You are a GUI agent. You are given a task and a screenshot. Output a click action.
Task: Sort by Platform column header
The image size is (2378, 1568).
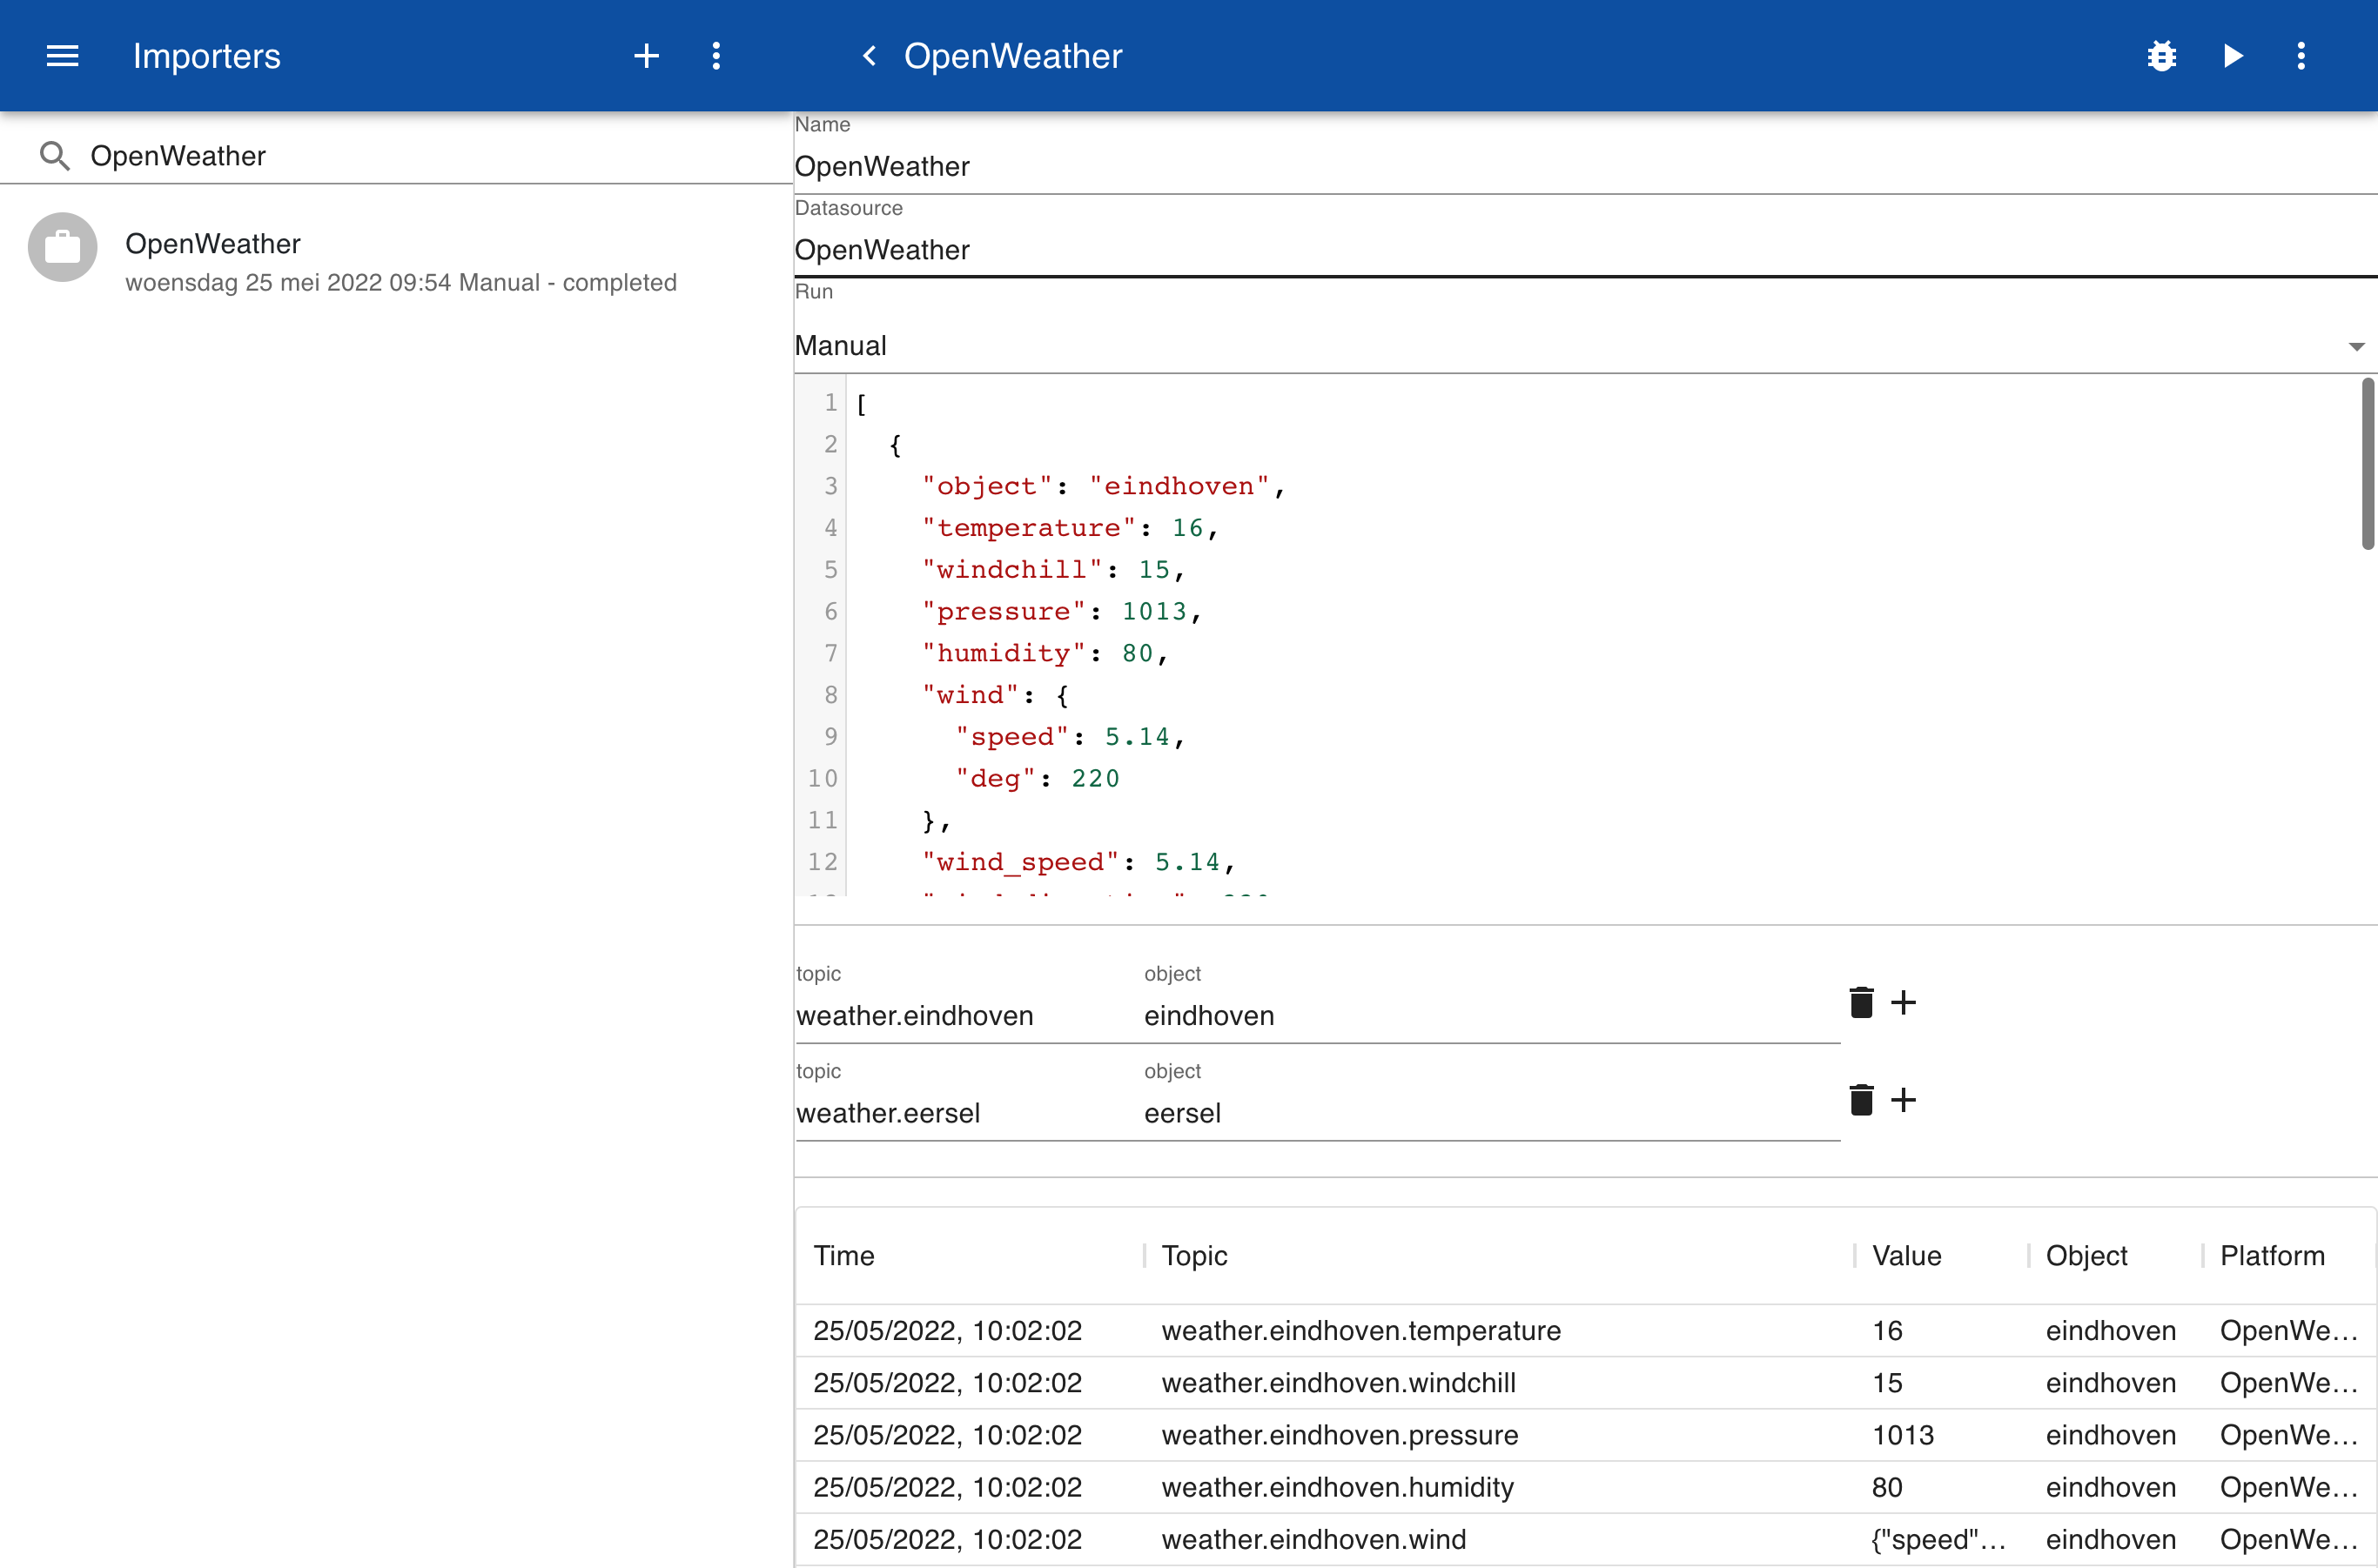point(2272,1256)
